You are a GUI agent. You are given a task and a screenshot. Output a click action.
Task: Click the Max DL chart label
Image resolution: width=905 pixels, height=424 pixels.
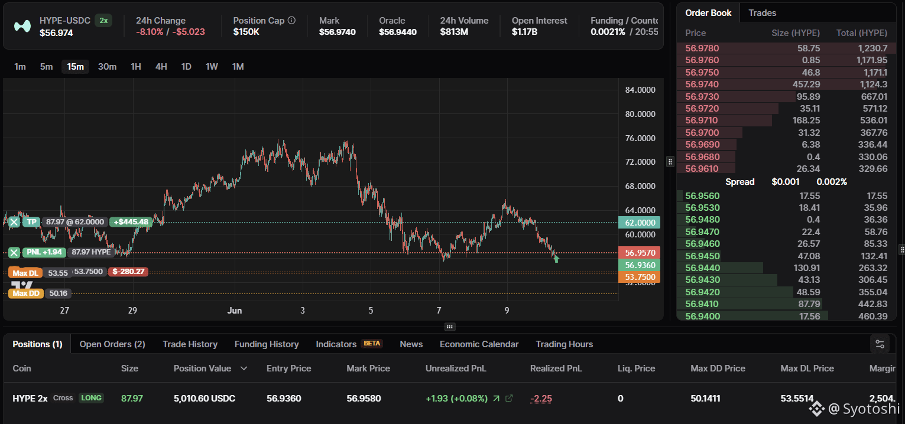[x=25, y=272]
